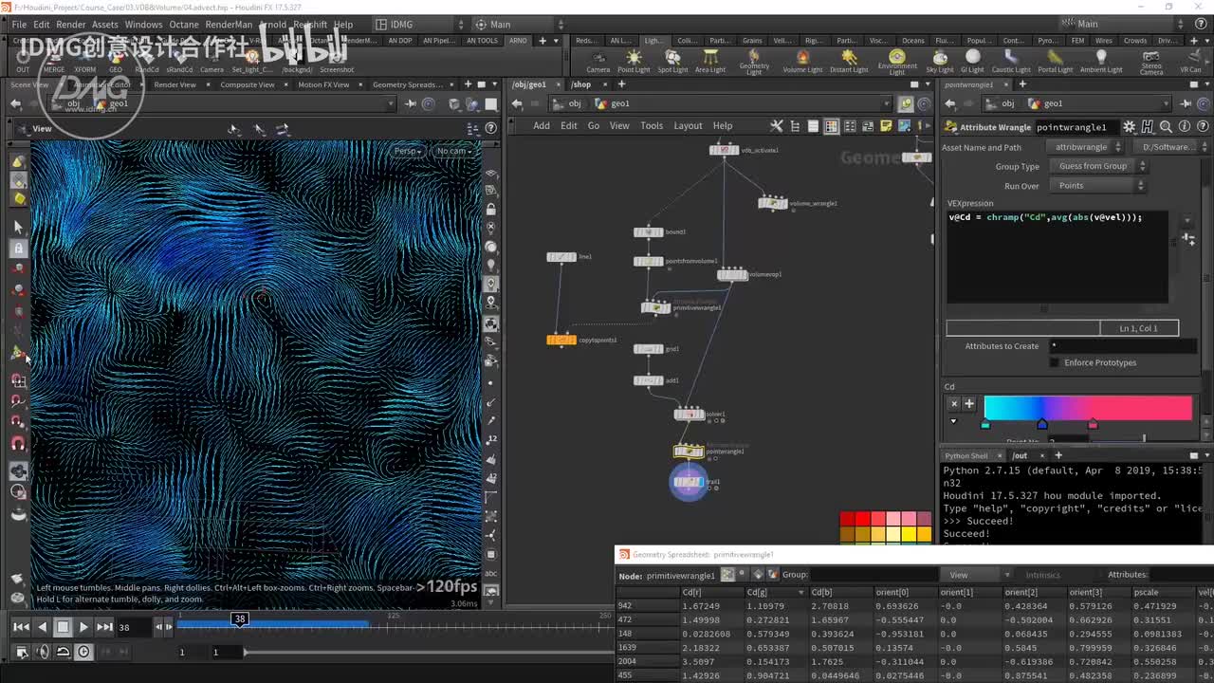The image size is (1214, 683).
Task: Toggle audio button below the playbar
Action: tap(43, 652)
